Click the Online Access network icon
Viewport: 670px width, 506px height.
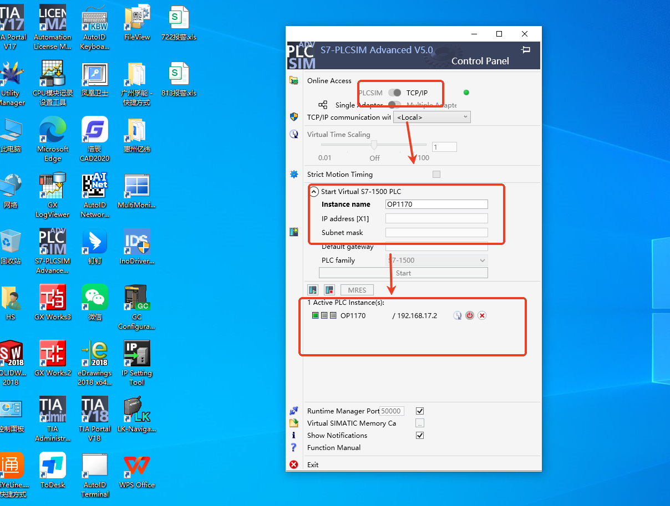pyautogui.click(x=294, y=80)
